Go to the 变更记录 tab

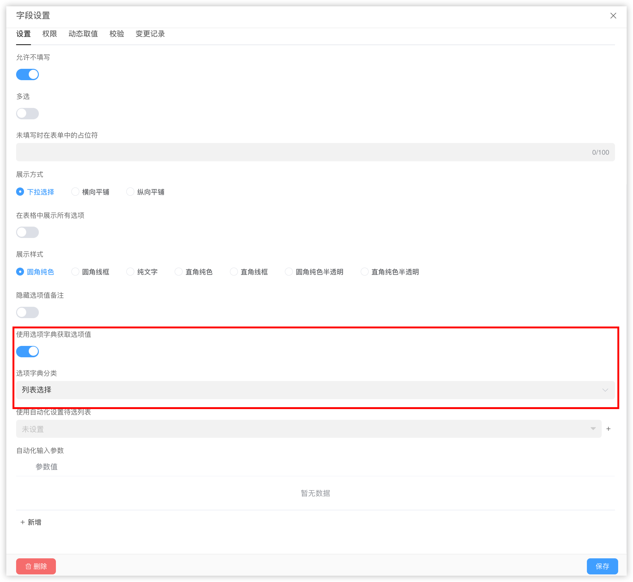coord(150,34)
